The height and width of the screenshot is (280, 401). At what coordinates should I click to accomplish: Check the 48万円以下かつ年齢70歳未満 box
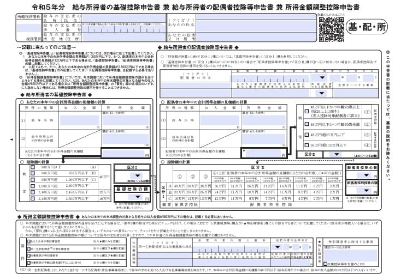pyautogui.click(x=306, y=124)
